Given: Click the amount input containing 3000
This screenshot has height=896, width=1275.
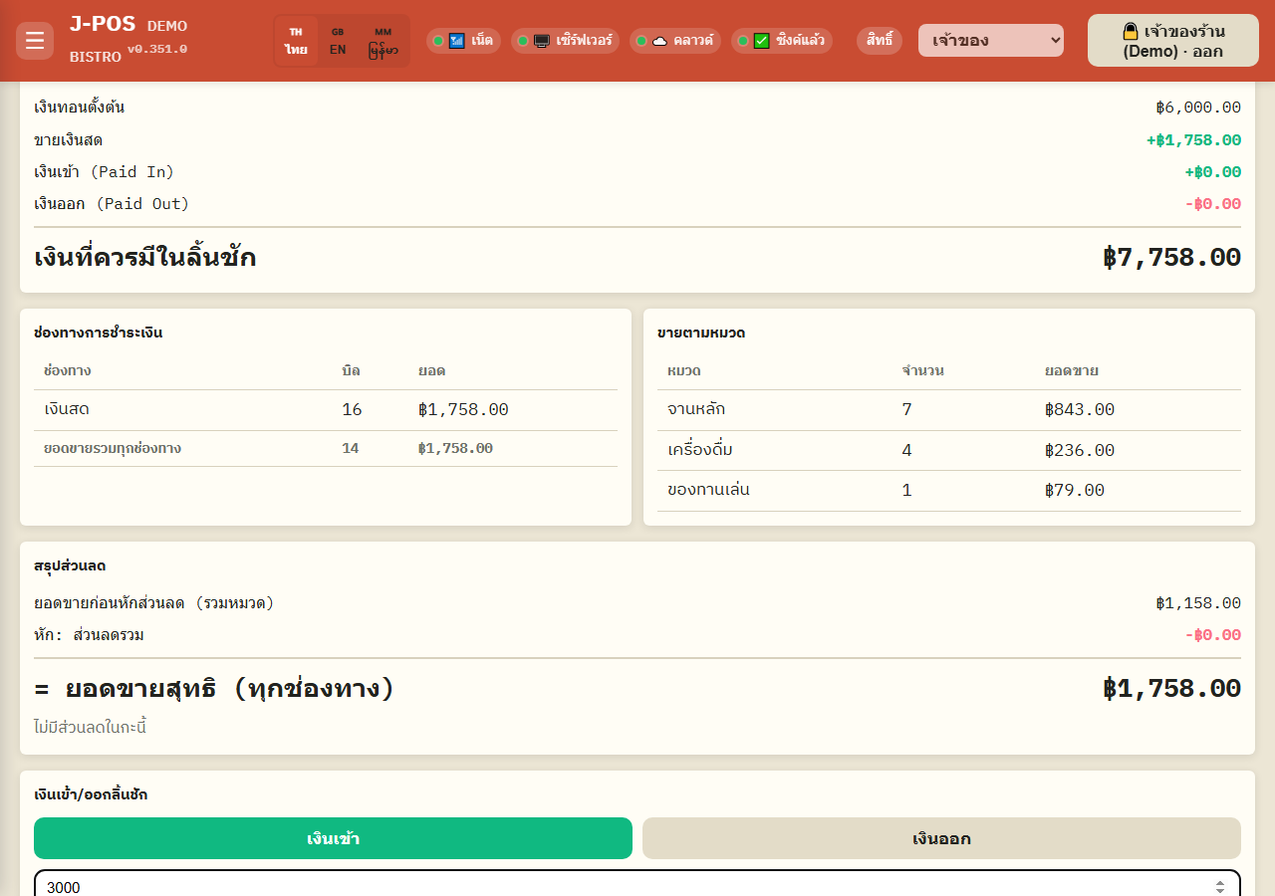Looking at the screenshot, I should pyautogui.click(x=637, y=885).
